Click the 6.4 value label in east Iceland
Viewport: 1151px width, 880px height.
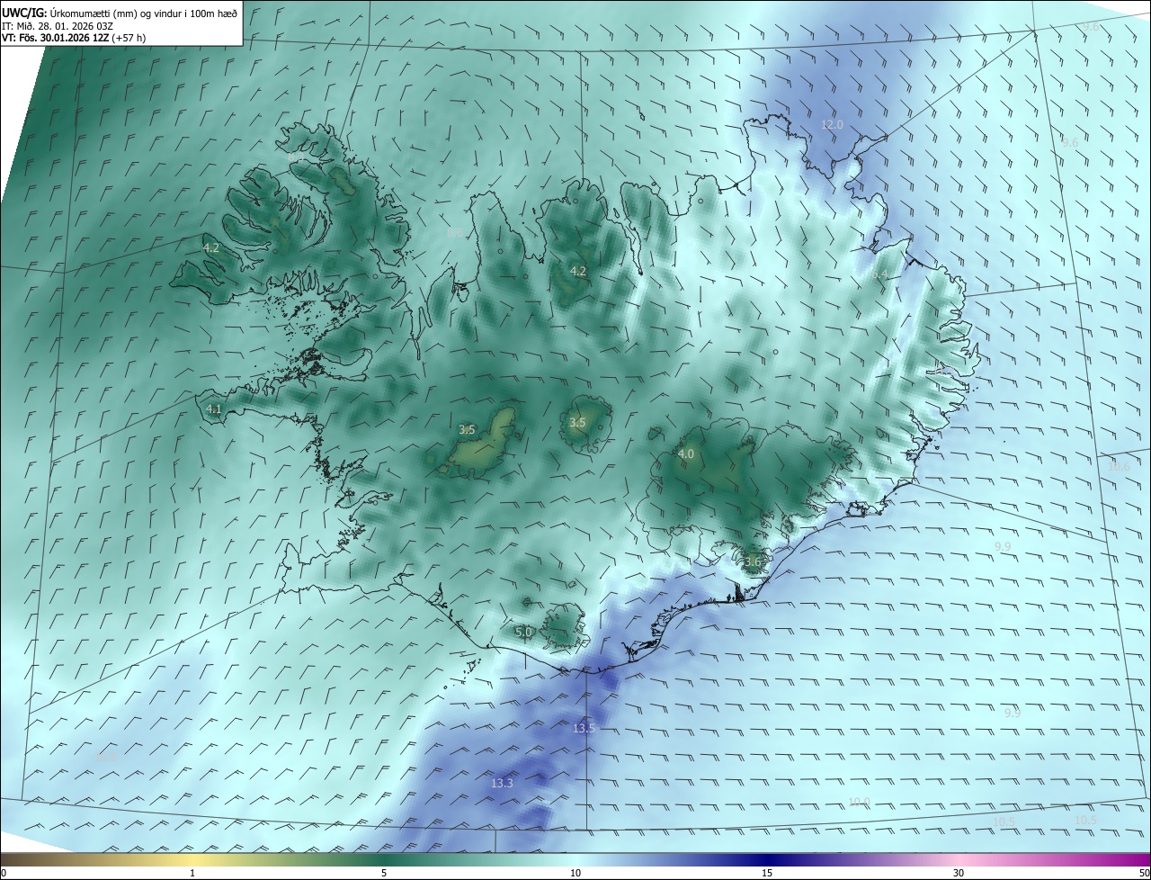(x=879, y=274)
